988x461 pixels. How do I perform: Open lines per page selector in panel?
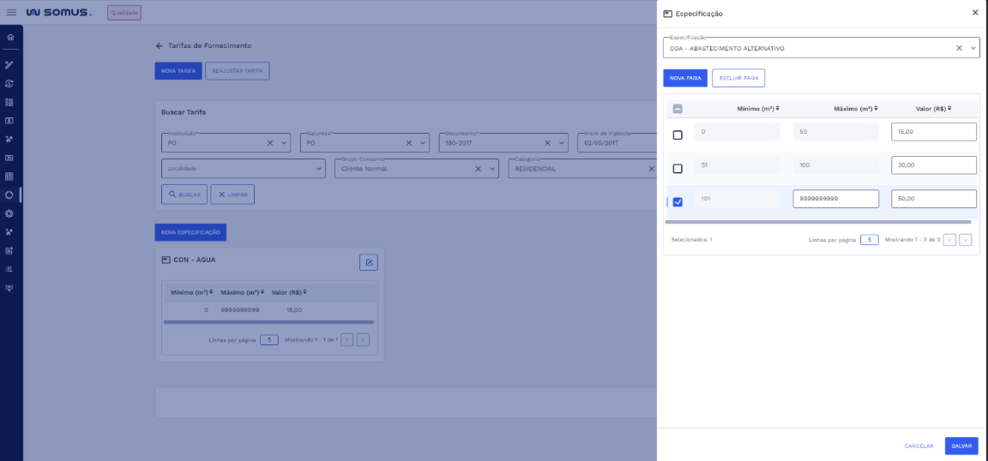[x=869, y=240]
